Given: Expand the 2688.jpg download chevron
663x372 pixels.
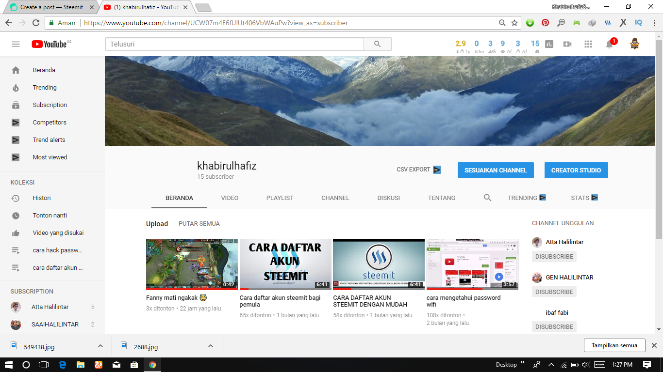Looking at the screenshot, I should point(210,346).
